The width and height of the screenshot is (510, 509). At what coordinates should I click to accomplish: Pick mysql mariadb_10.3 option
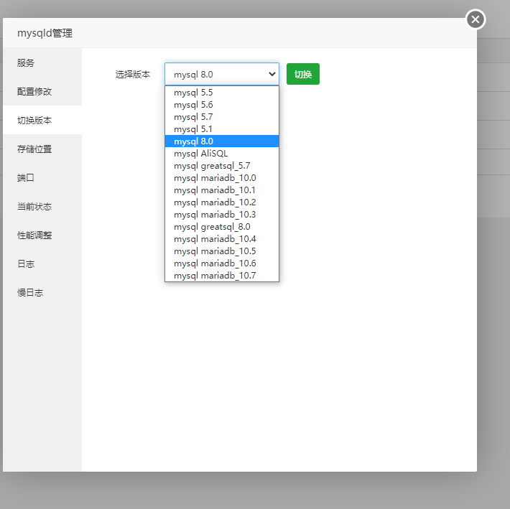[222, 214]
